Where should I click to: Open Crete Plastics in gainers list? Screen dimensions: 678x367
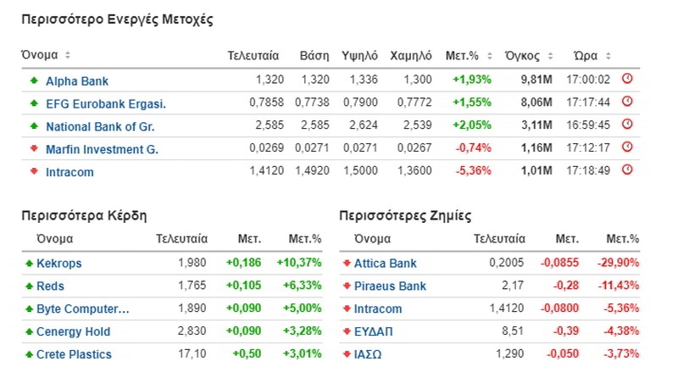[74, 354]
